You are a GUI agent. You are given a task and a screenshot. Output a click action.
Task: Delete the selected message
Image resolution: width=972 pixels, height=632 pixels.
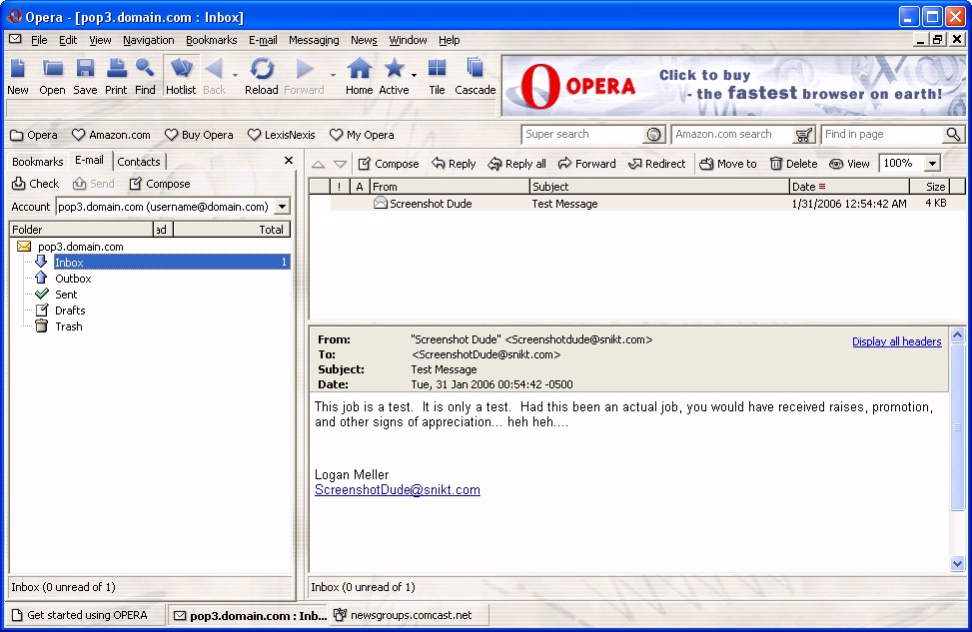click(x=794, y=164)
